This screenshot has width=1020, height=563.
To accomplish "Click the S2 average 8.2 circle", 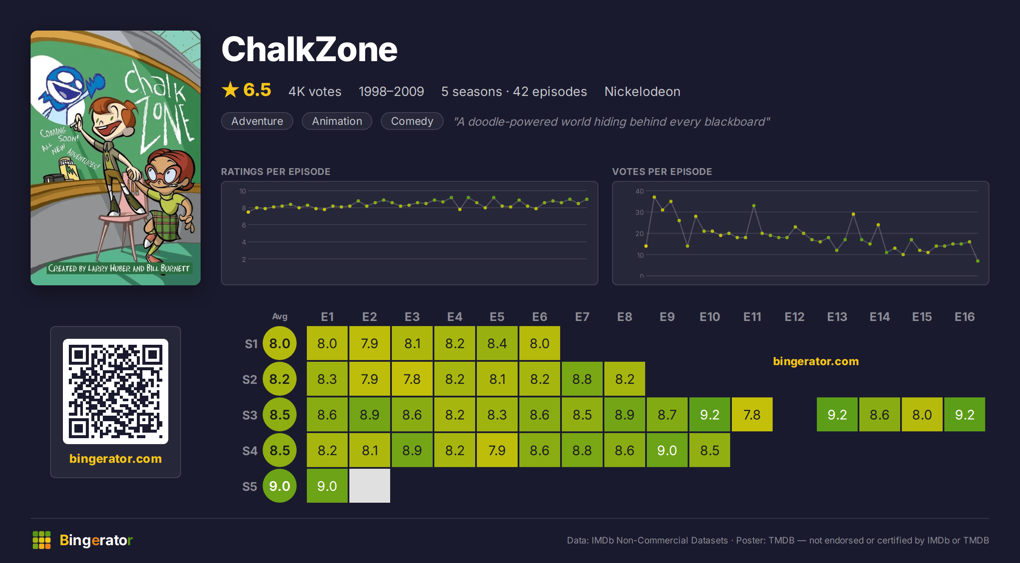I will 280,379.
